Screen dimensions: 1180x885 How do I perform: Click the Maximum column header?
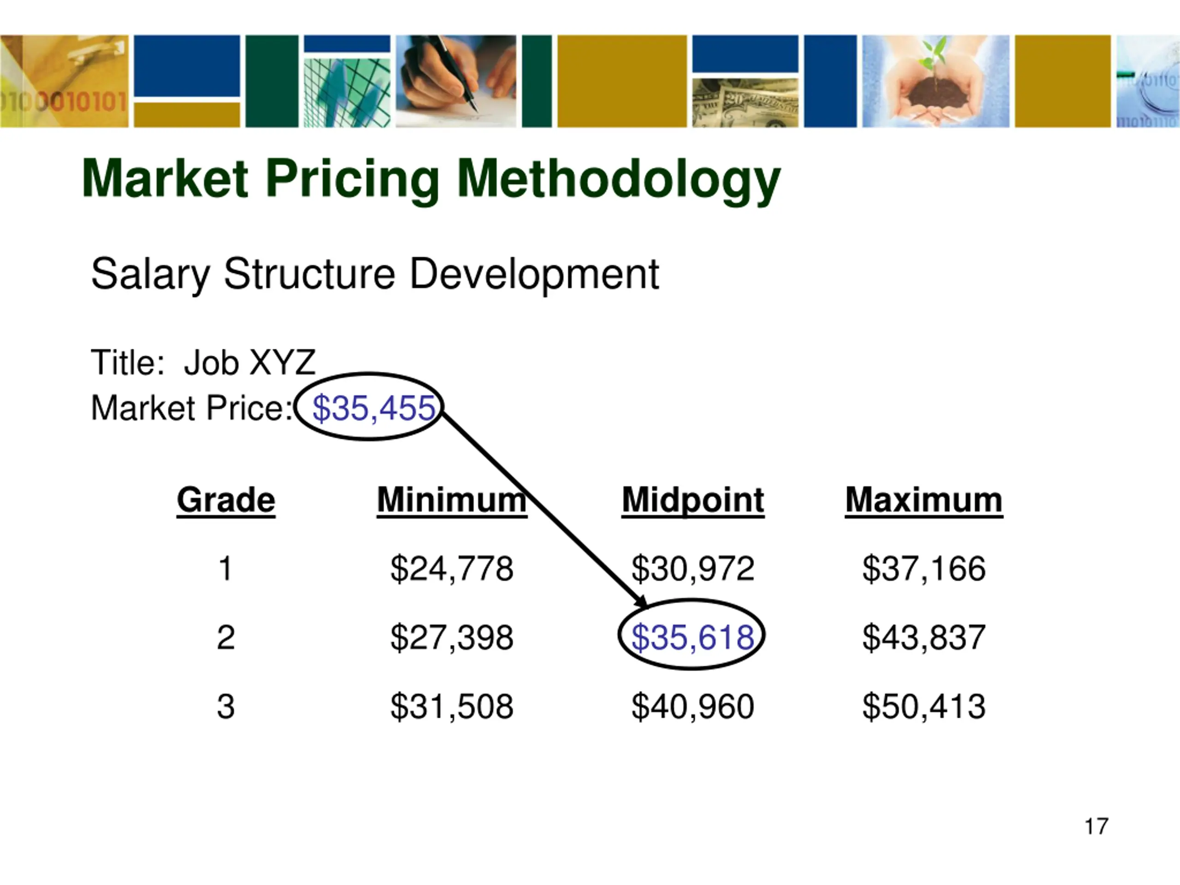[924, 501]
